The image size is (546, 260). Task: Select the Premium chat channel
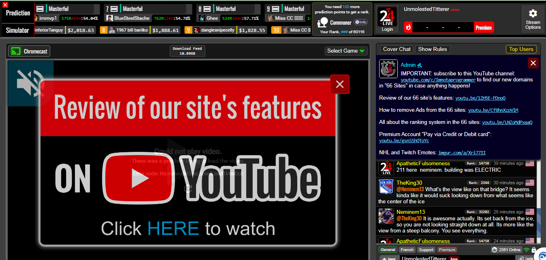pyautogui.click(x=447, y=250)
